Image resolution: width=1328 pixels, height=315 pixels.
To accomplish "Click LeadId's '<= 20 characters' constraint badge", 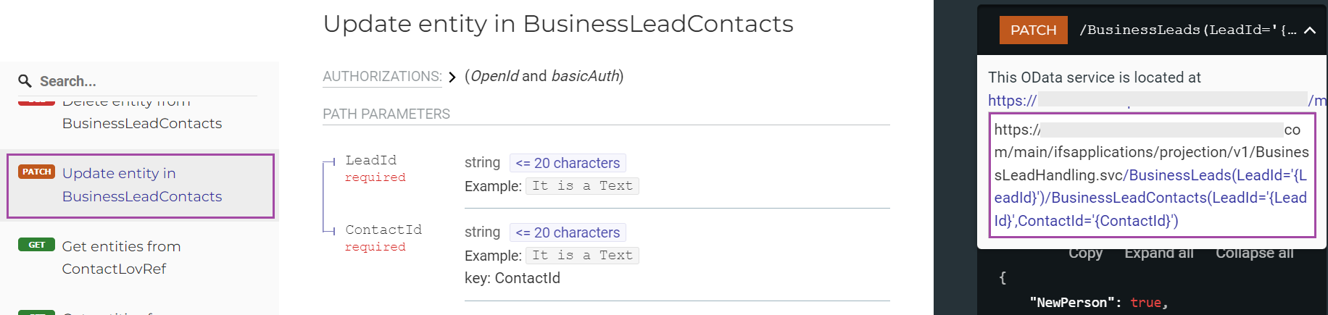I will (x=568, y=163).
